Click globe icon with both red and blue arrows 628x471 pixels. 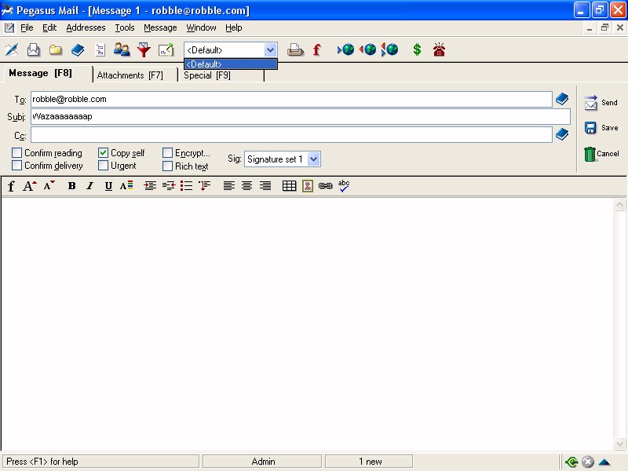(x=389, y=49)
